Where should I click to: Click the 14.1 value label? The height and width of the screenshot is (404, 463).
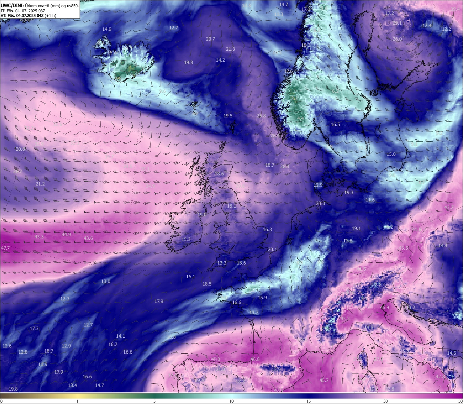[120, 336]
